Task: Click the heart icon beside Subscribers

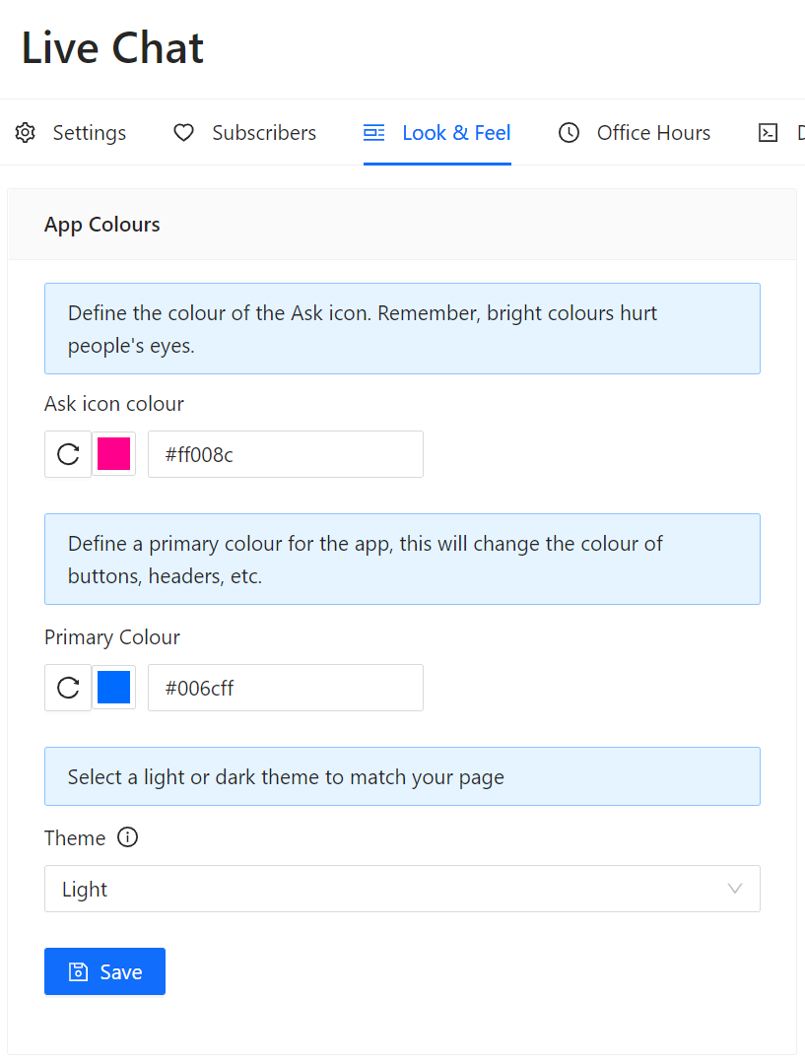Action: [183, 132]
